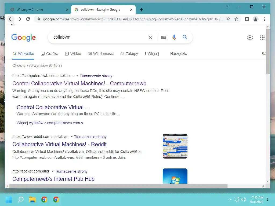Click the browser forward arrow
Image resolution: width=275 pixels, height=206 pixels.
click(19, 19)
